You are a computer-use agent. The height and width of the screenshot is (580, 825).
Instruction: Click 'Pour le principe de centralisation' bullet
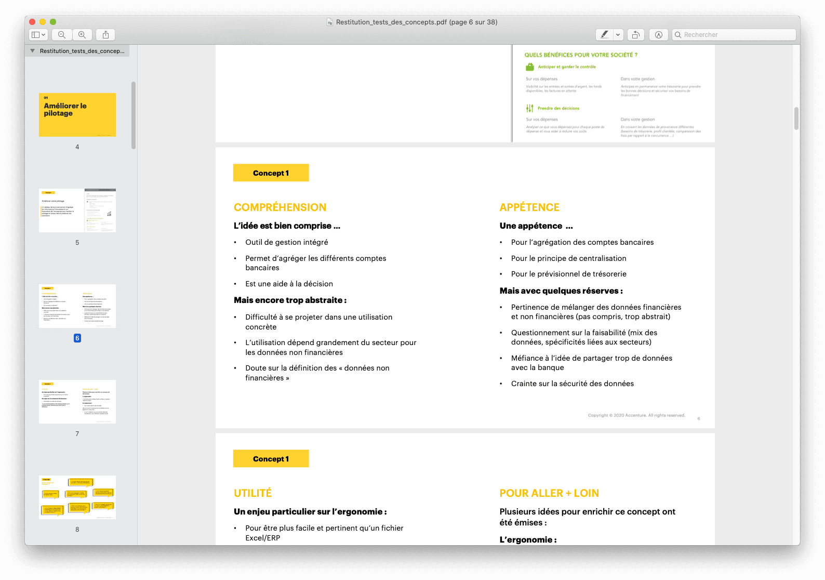coord(569,258)
